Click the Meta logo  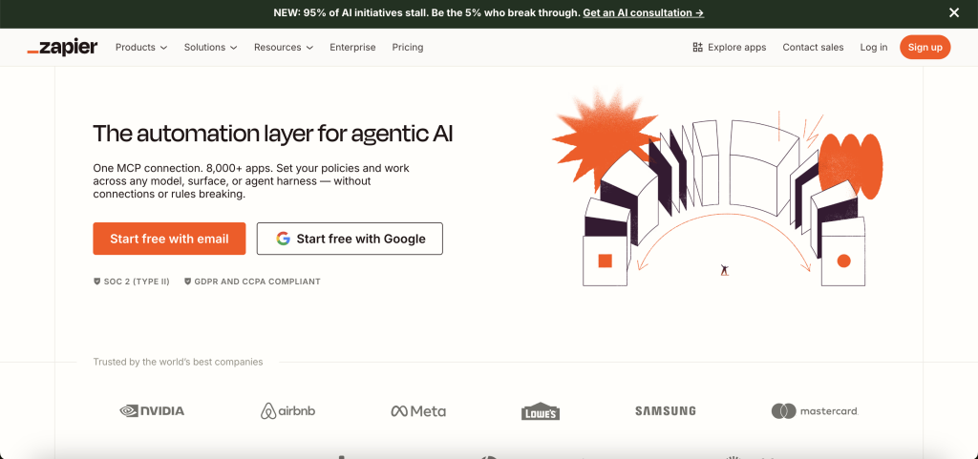pyautogui.click(x=418, y=411)
